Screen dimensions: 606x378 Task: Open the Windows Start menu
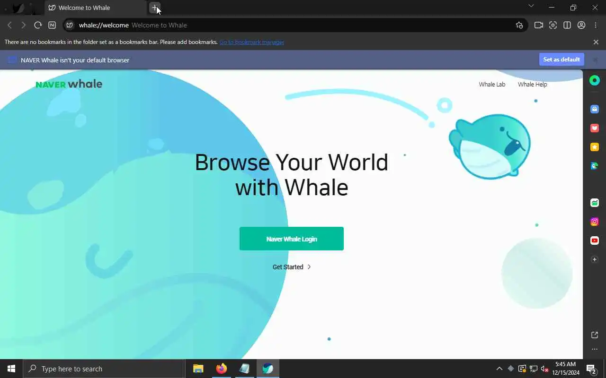11,369
